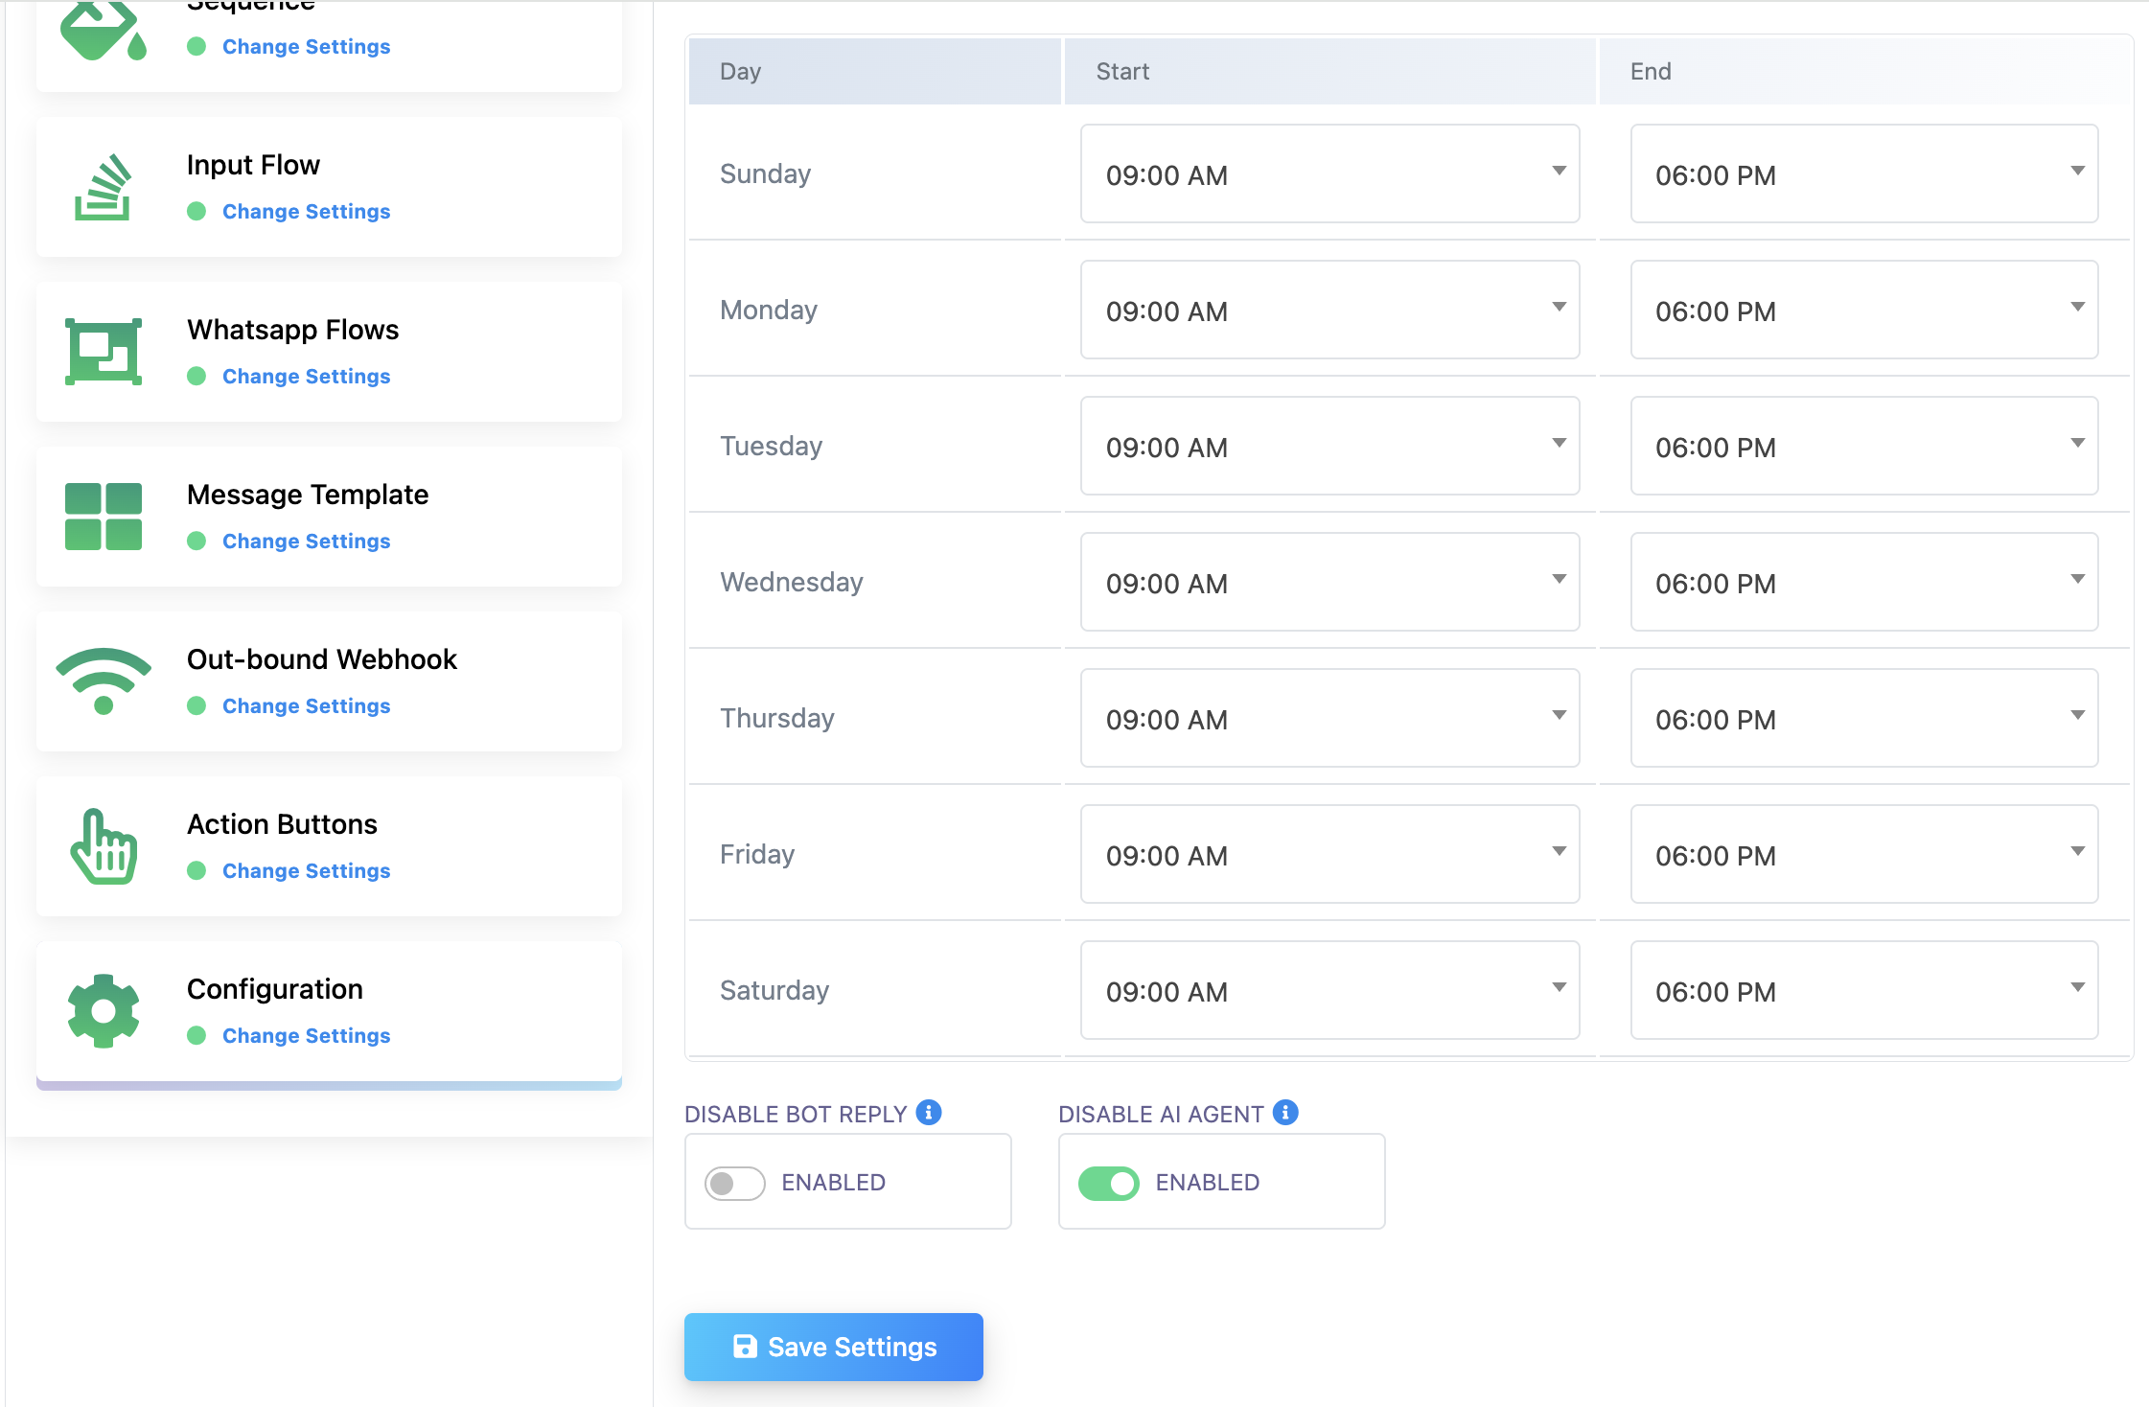Click the Whatsapp Flows frame icon
2149x1407 pixels.
pyautogui.click(x=103, y=352)
